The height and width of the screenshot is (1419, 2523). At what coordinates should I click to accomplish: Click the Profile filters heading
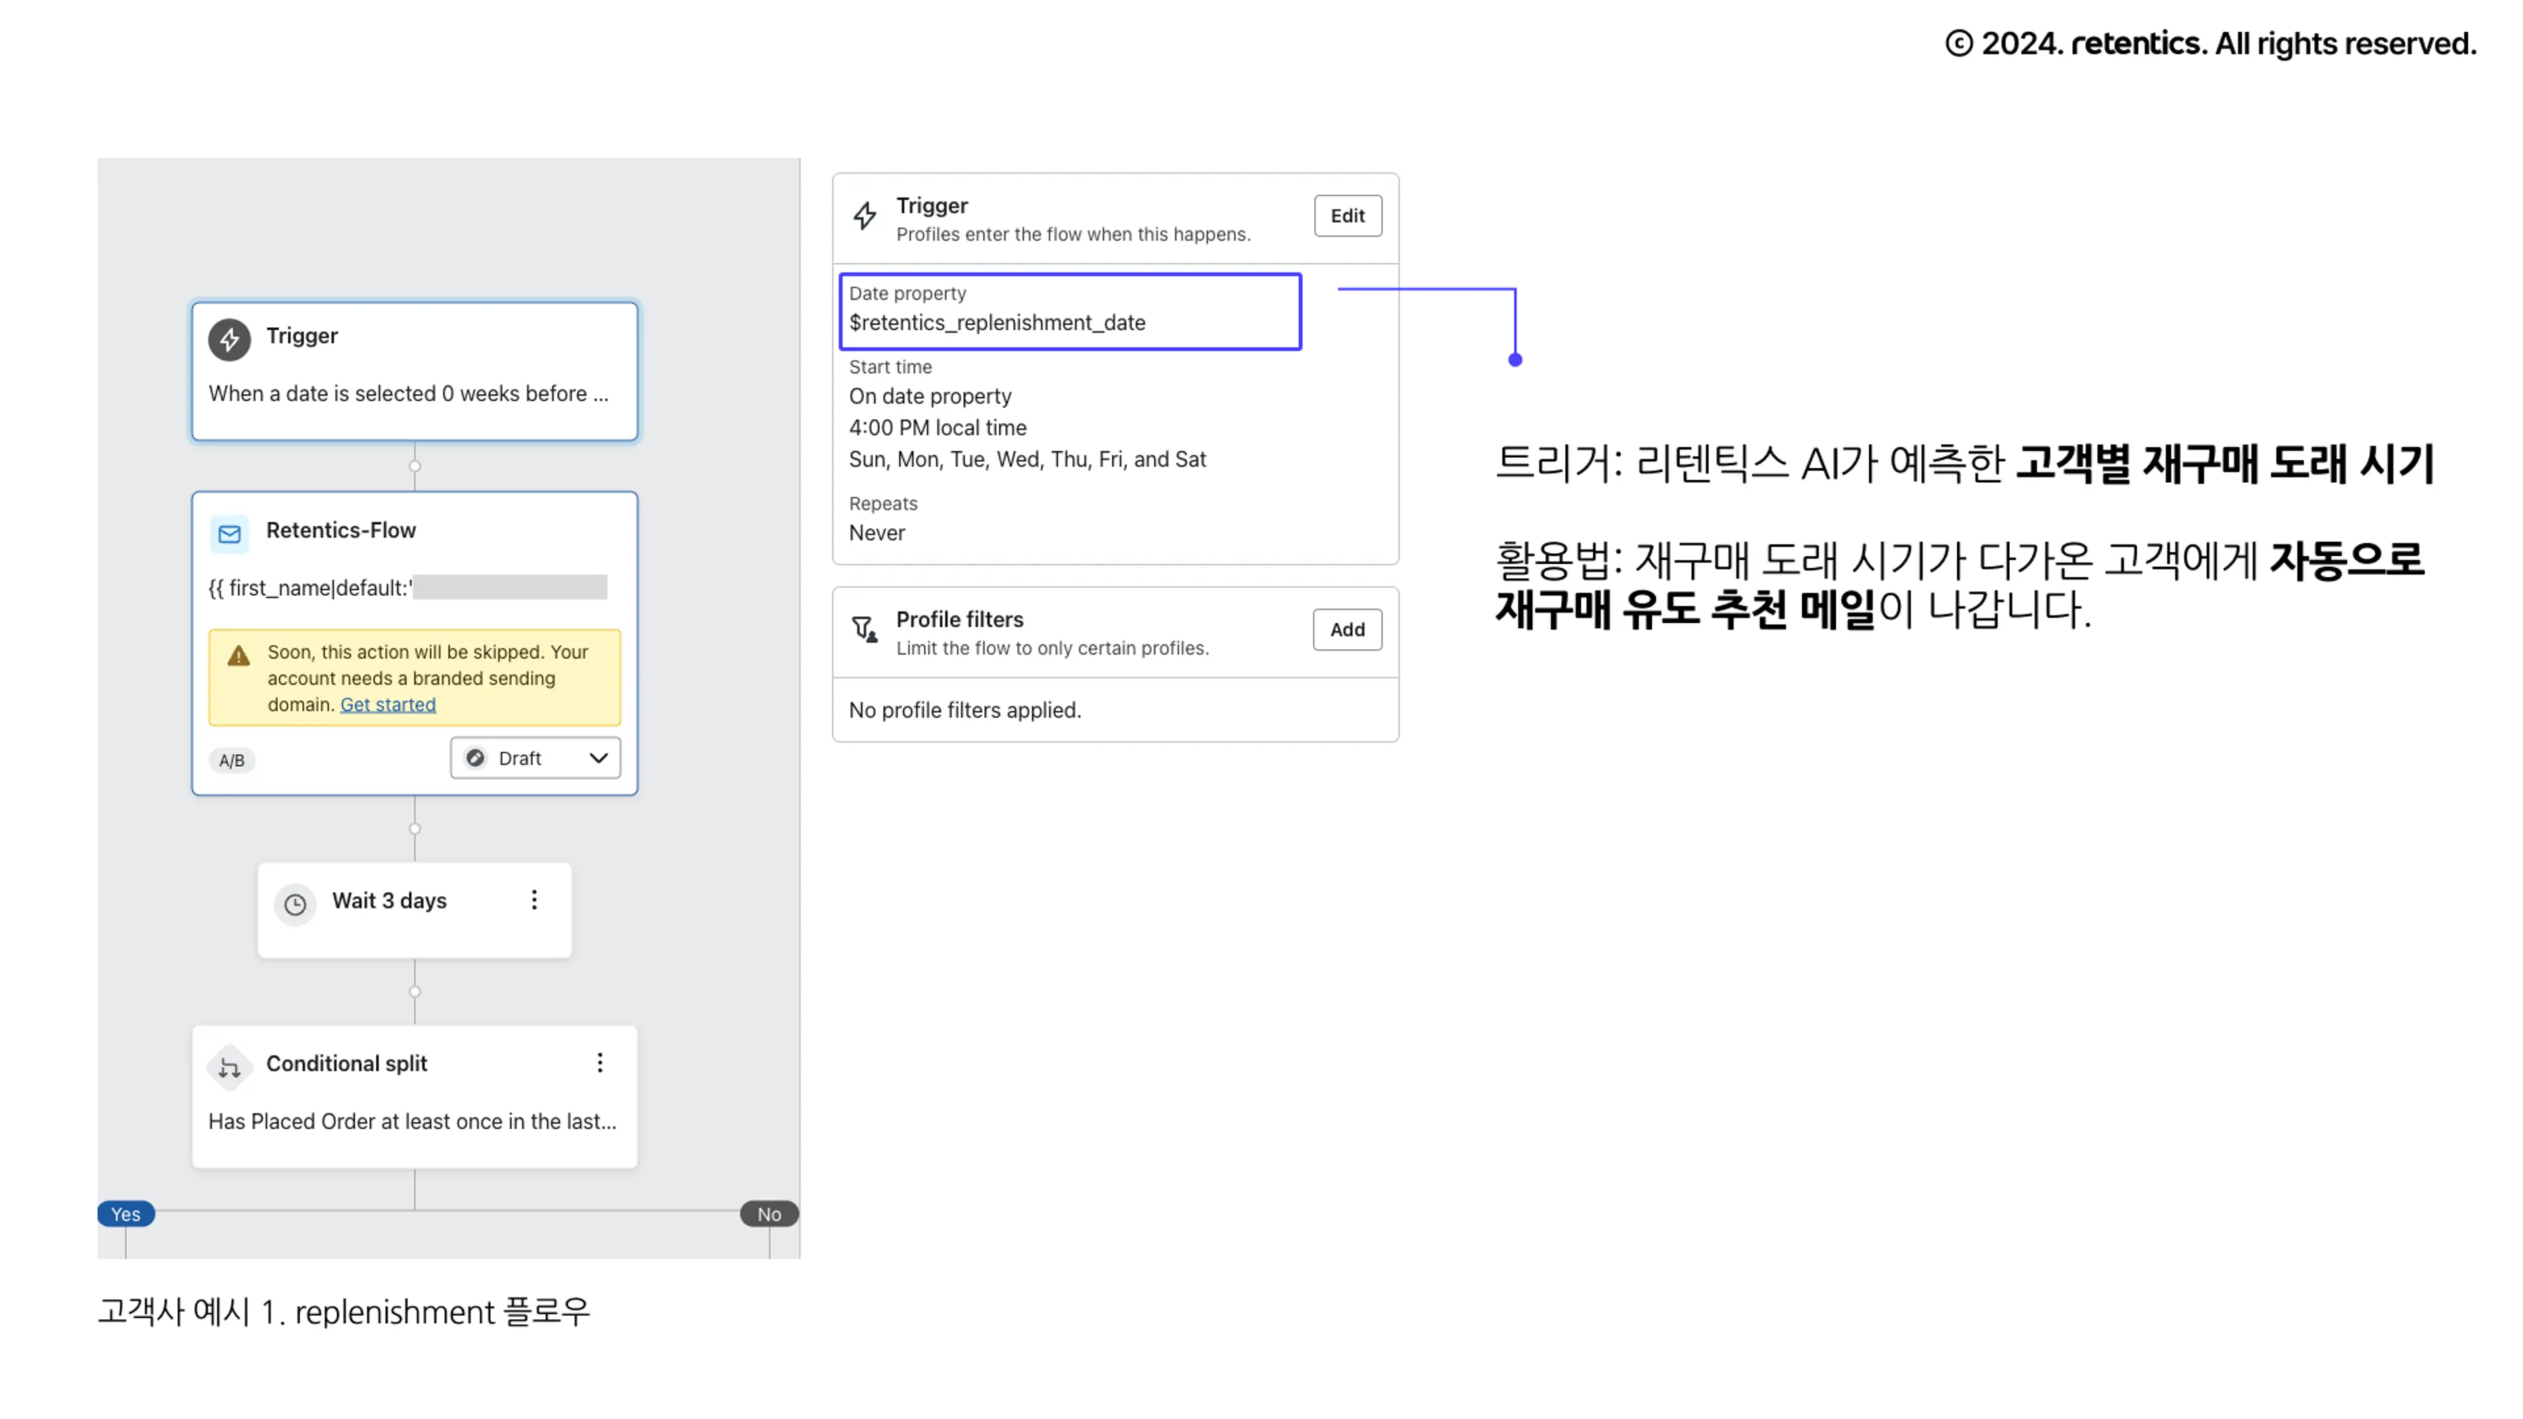(959, 619)
